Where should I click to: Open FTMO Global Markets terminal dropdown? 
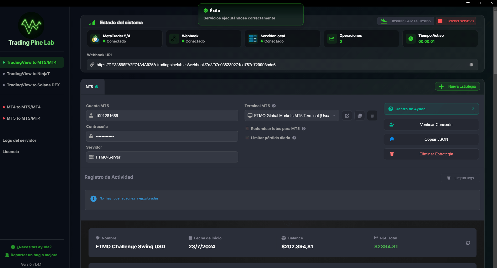[x=292, y=115]
